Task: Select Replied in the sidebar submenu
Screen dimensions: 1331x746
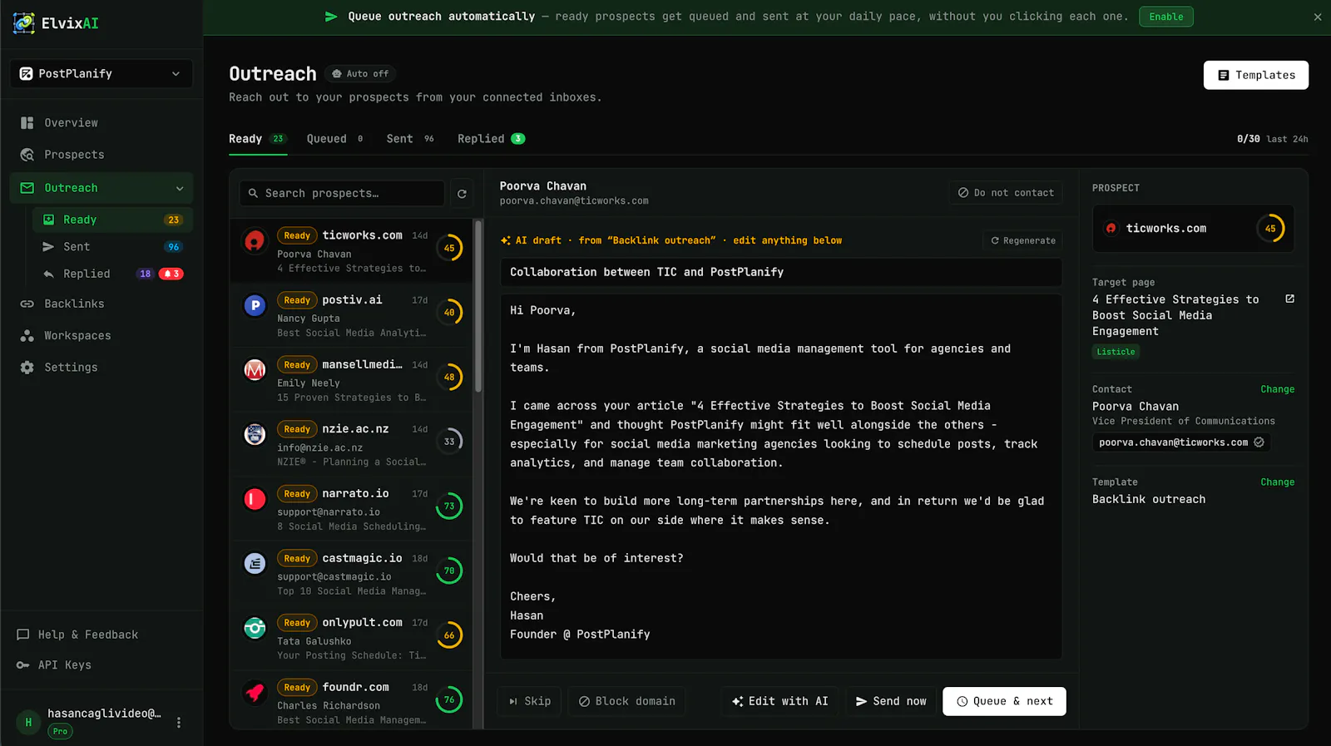Action: (112, 274)
